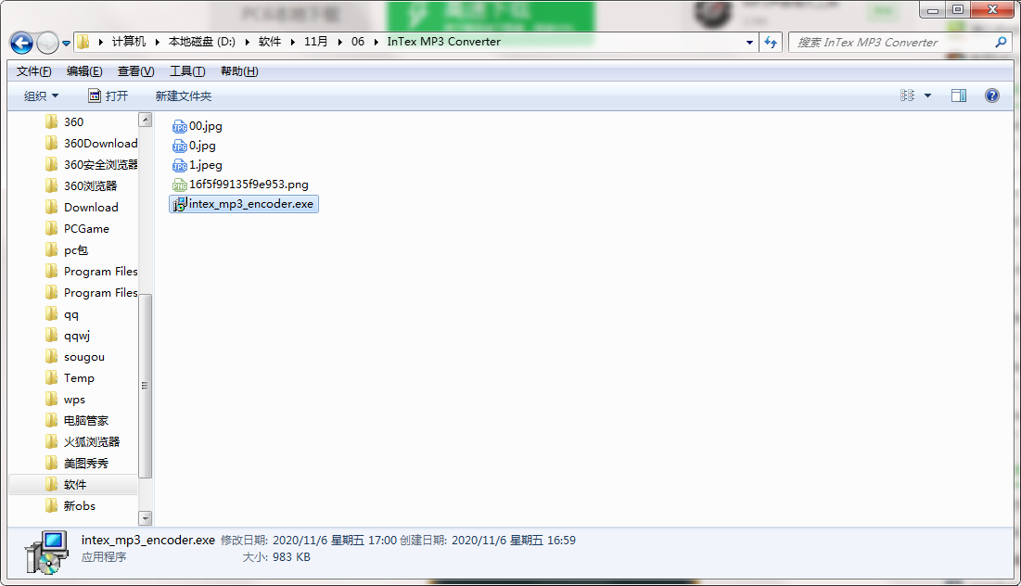Select the file 00.jpg

click(198, 126)
